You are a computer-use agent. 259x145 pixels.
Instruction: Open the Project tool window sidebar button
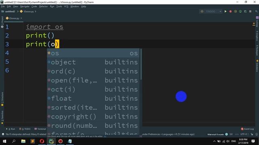2,22
